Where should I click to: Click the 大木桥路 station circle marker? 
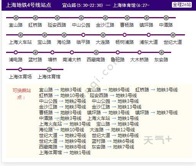[x=139, y=52]
